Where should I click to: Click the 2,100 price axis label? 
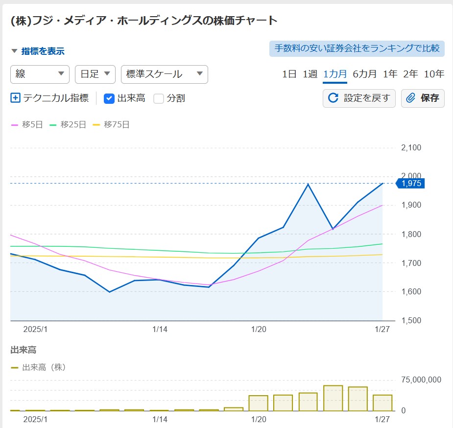411,147
